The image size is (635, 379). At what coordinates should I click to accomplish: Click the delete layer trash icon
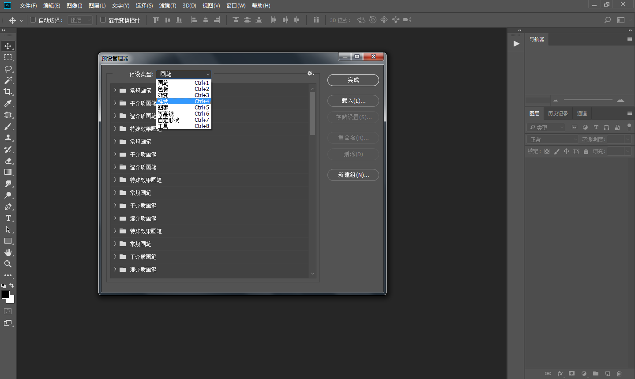tap(620, 373)
